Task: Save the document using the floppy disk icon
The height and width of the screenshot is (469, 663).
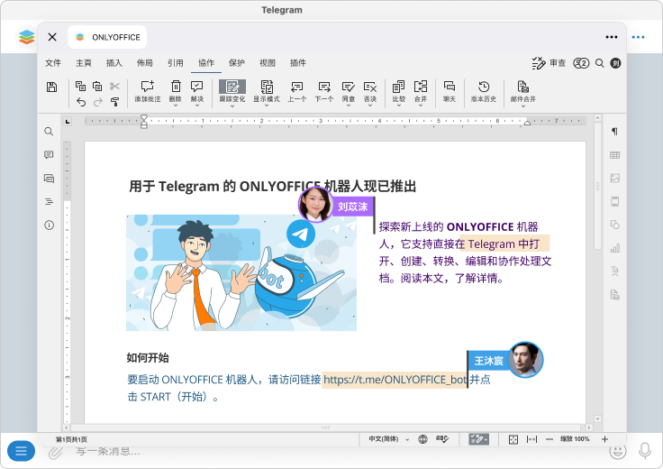Action: 51,87
